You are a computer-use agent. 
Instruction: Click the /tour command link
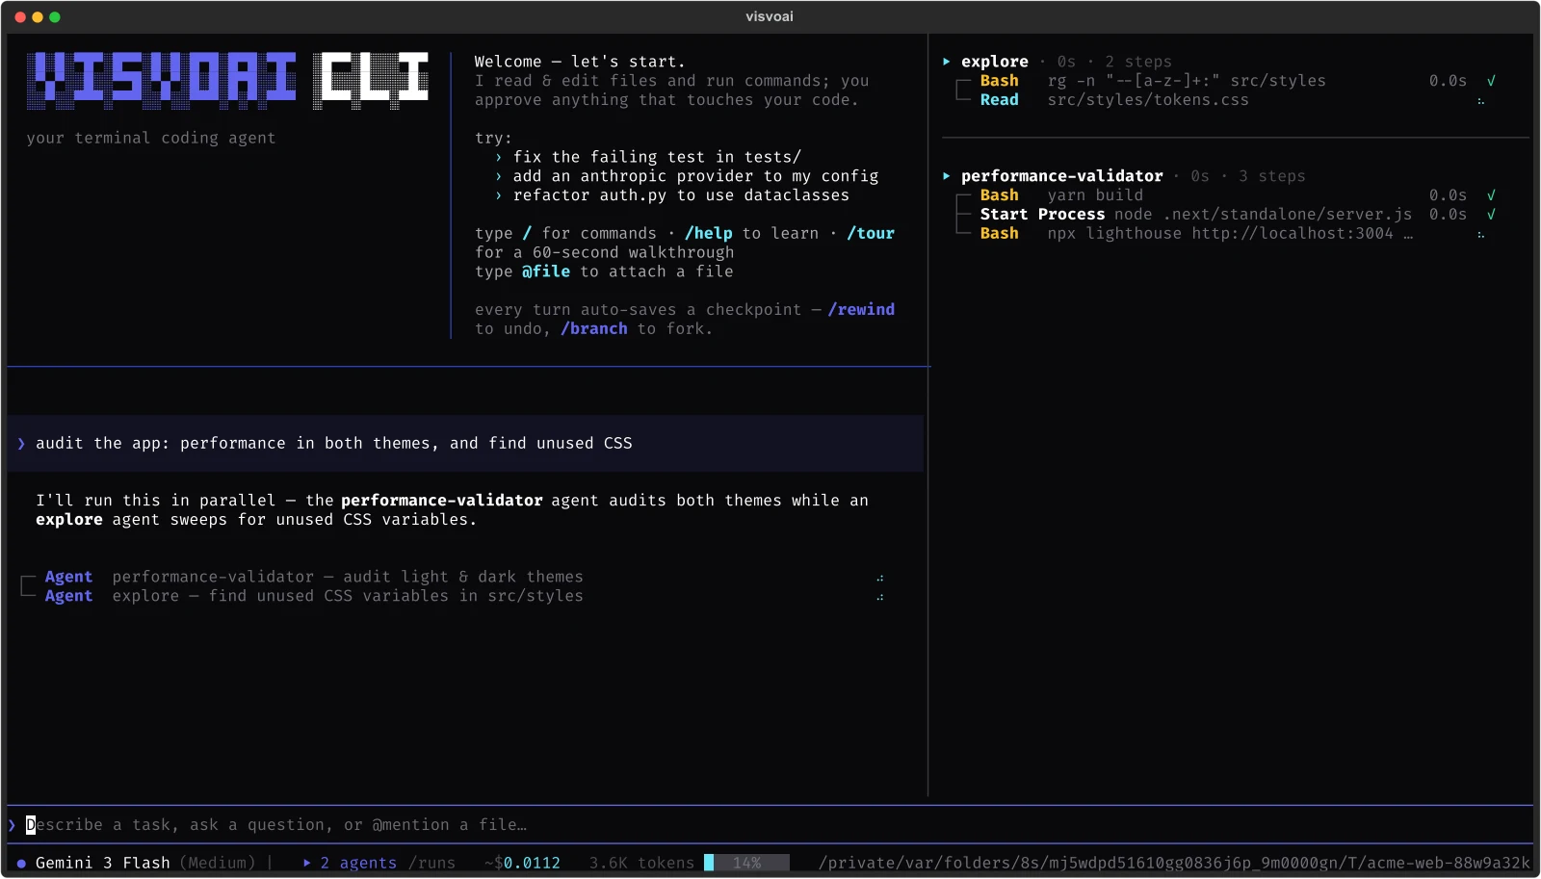(871, 233)
